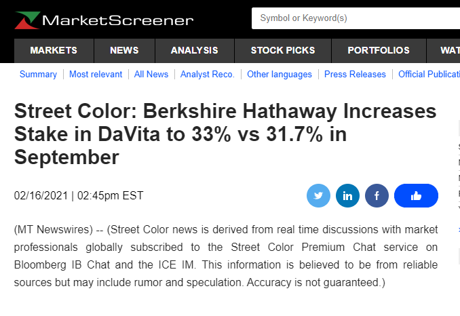Click the MarketScreener logo

[x=104, y=20]
